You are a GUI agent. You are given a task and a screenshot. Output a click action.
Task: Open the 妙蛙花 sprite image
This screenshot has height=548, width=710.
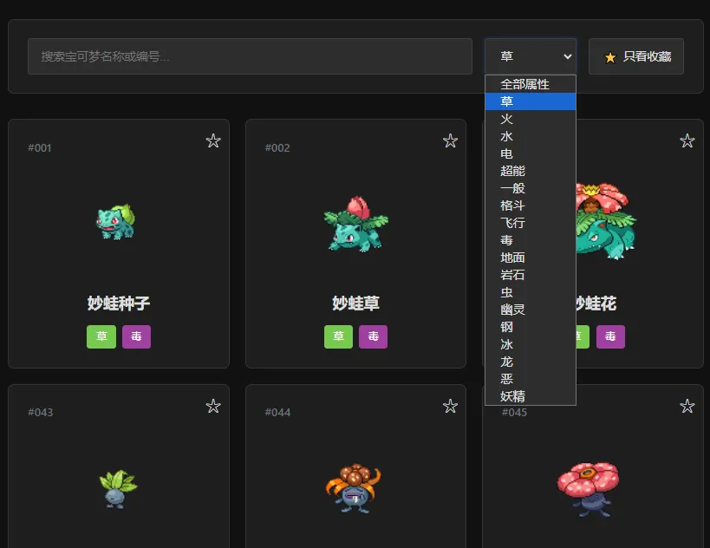point(606,221)
